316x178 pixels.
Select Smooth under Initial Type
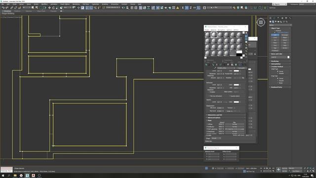[277, 73]
